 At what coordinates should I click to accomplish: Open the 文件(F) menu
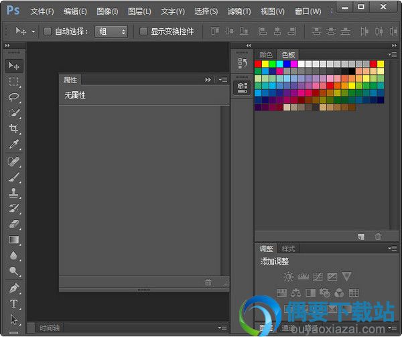(42, 11)
